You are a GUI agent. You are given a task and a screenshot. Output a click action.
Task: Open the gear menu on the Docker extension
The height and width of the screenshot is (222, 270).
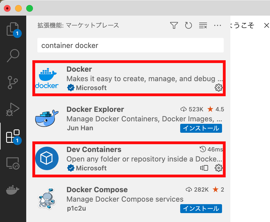(219, 88)
